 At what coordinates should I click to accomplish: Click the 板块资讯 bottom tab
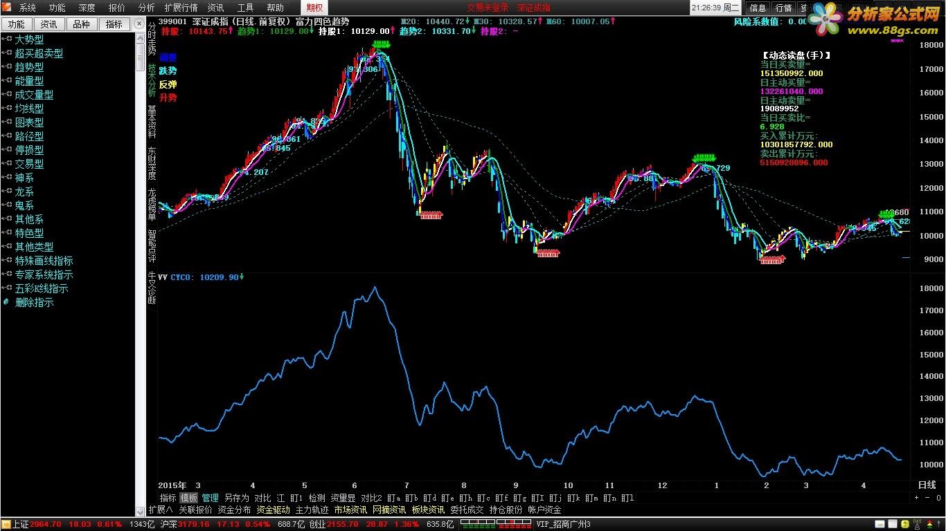click(428, 510)
